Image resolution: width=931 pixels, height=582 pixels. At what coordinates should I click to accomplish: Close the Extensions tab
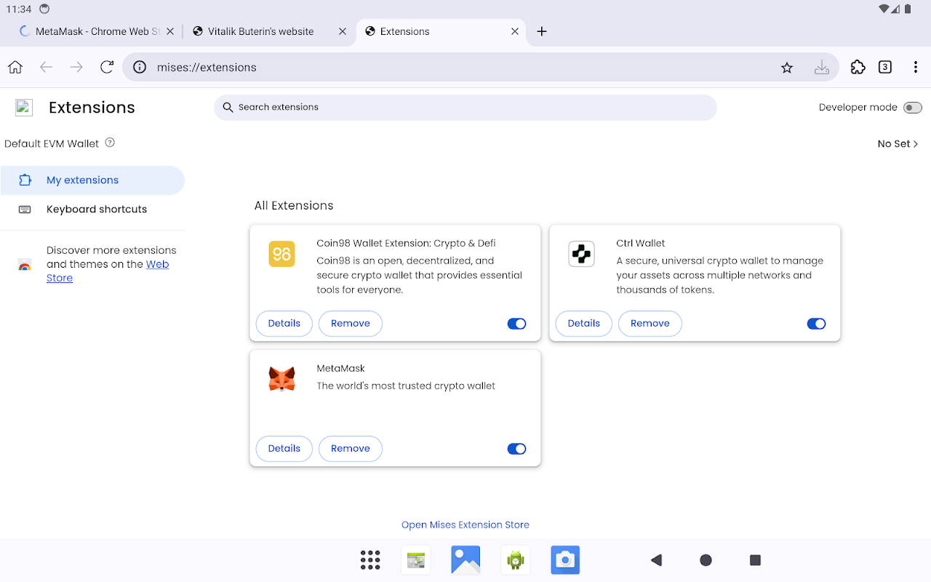[515, 31]
